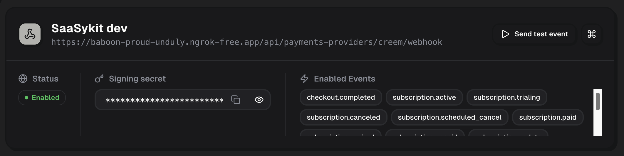Viewport: 624px width, 156px height.
Task: Click the masked signing secret field
Action: 164,100
